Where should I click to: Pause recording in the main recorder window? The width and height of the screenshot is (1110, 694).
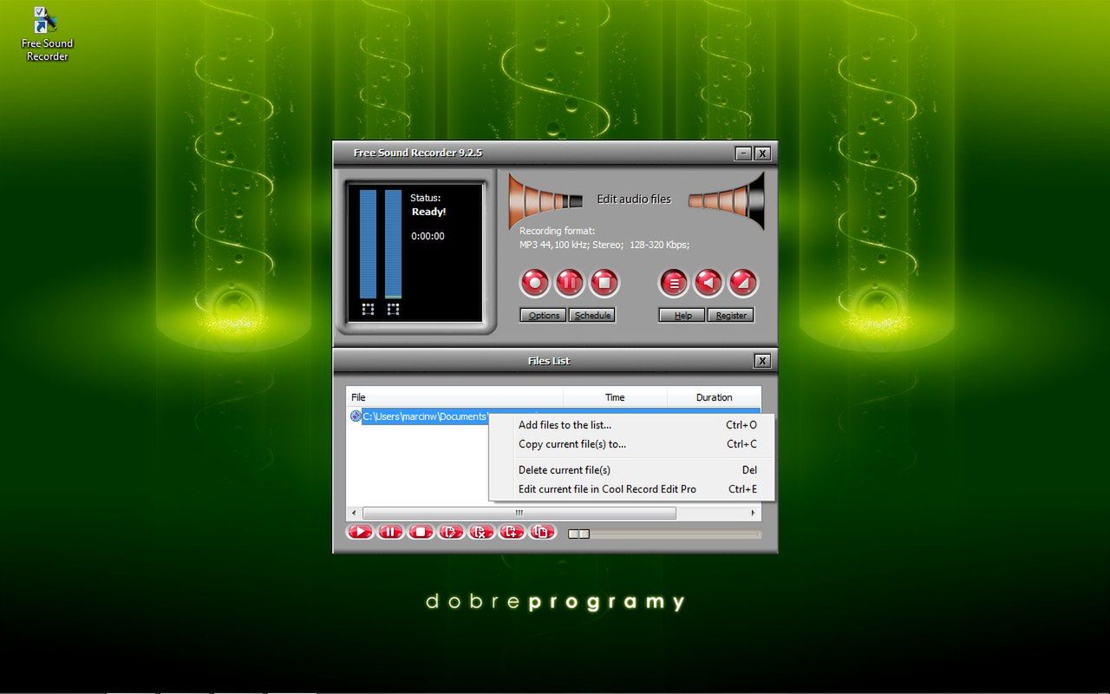[x=570, y=282]
